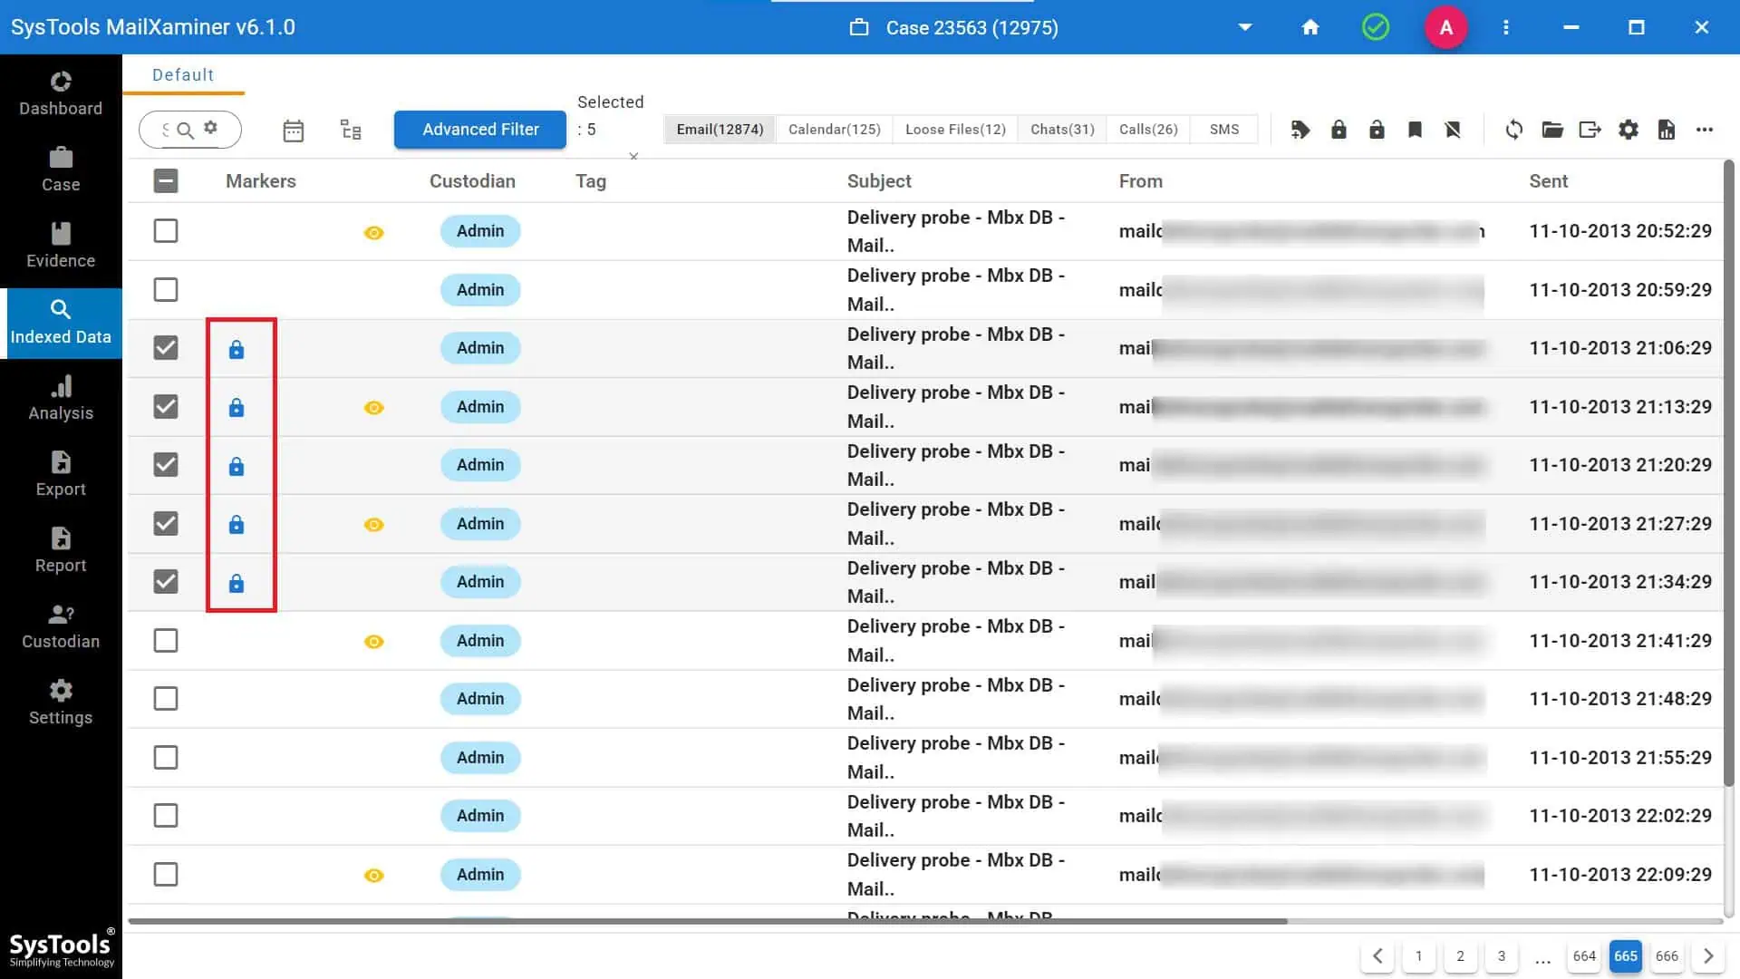Screen dimensions: 1740x979
Task: Click the open padlock unlock icon
Action: pos(1377,130)
